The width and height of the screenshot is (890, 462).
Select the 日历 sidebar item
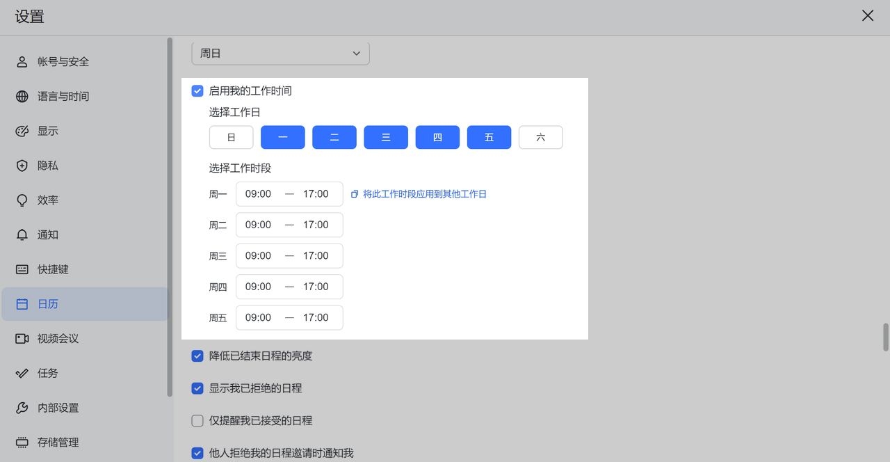point(85,304)
